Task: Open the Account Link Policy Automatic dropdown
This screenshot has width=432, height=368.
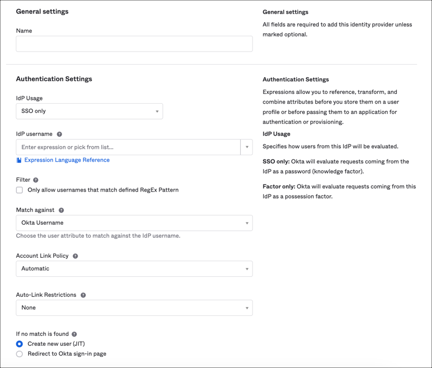Action: pyautogui.click(x=134, y=269)
